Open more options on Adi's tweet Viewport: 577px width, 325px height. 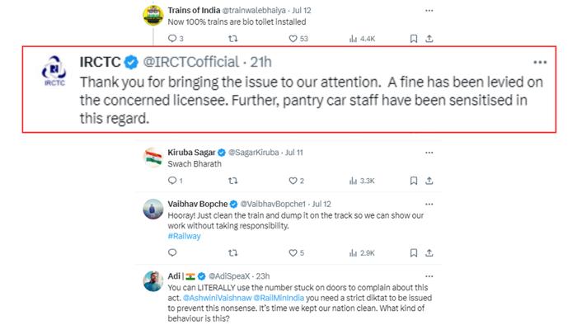[x=429, y=276]
